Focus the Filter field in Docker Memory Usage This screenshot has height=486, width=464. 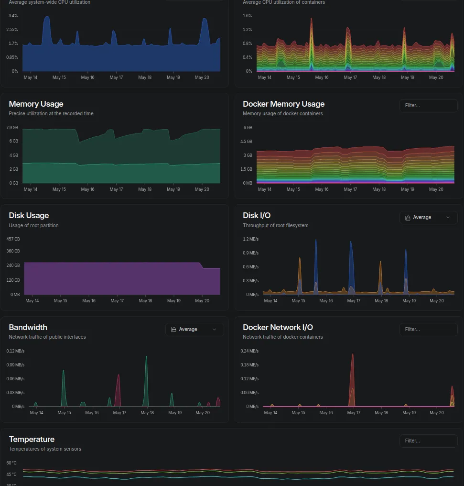(429, 106)
